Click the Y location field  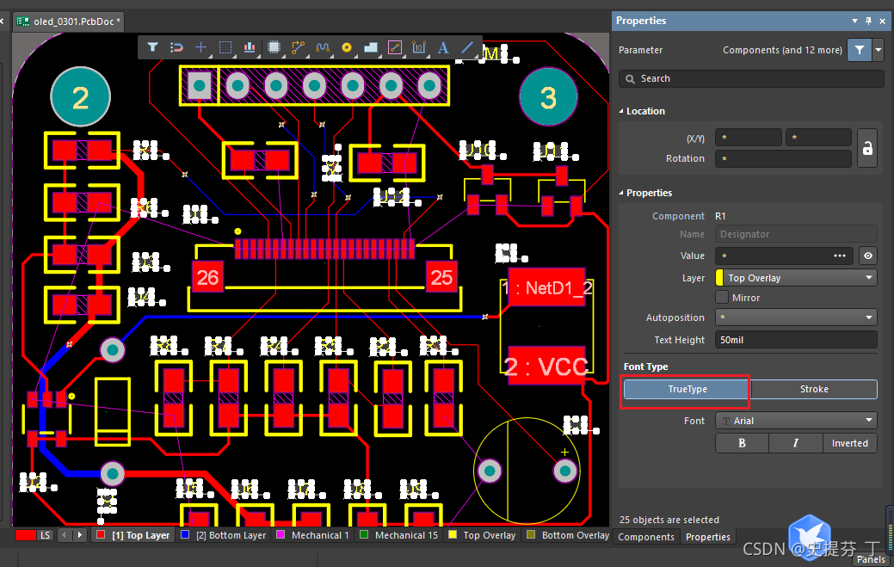[818, 138]
